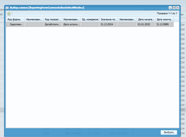This screenshot has height=137, width=186.
Task: Click the window title 'Выбор записи'
Action: click(x=19, y=8)
